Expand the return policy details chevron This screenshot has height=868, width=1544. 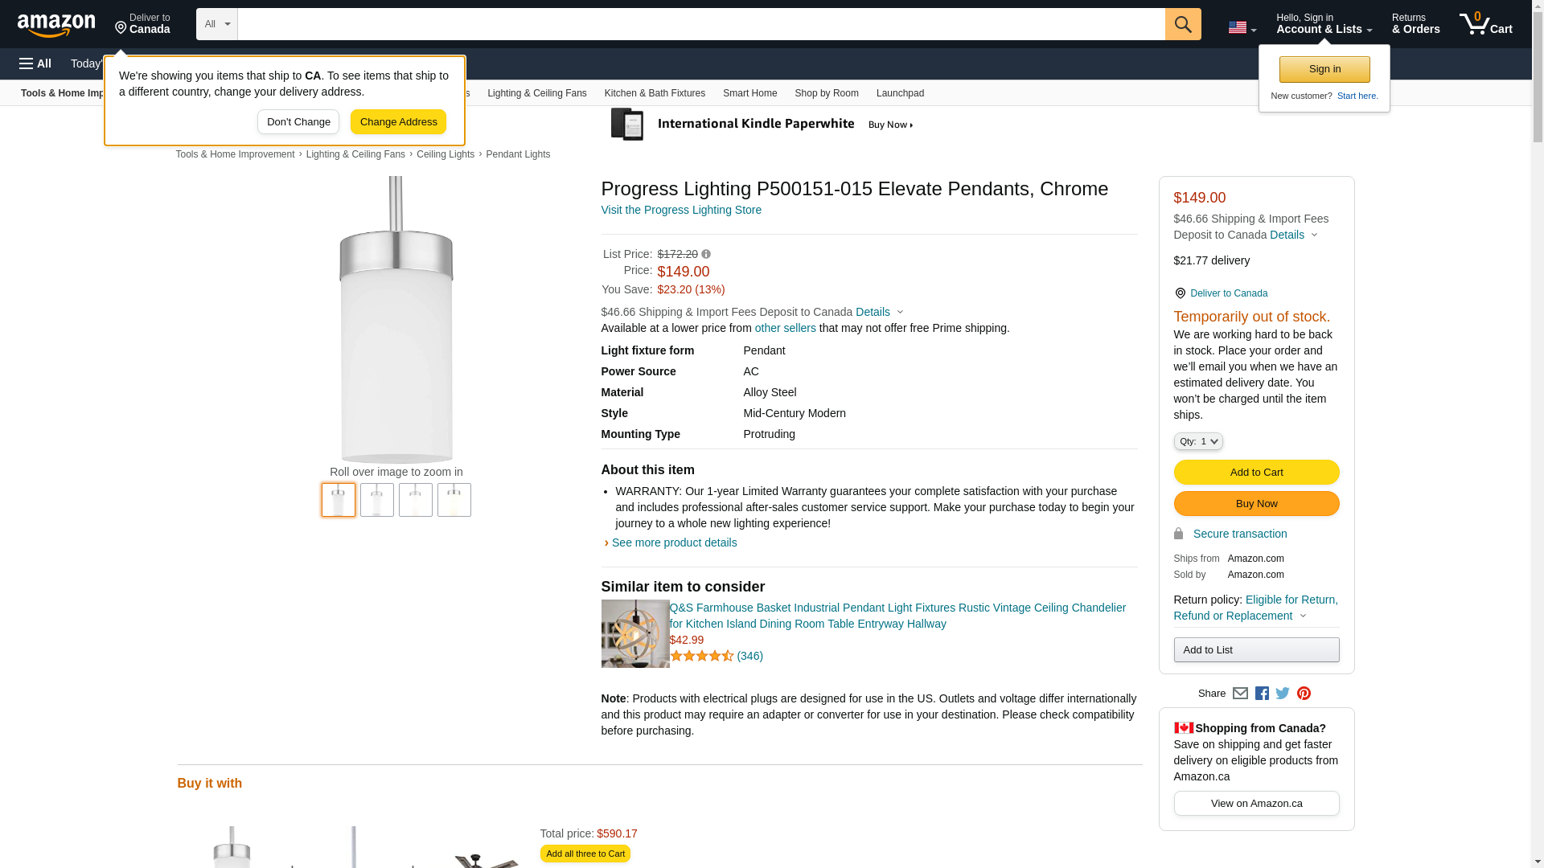pos(1303,616)
